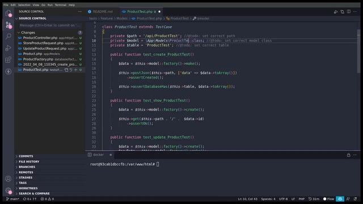Open Run and Debug view
Screen dimensions: 363x204
point(9,48)
